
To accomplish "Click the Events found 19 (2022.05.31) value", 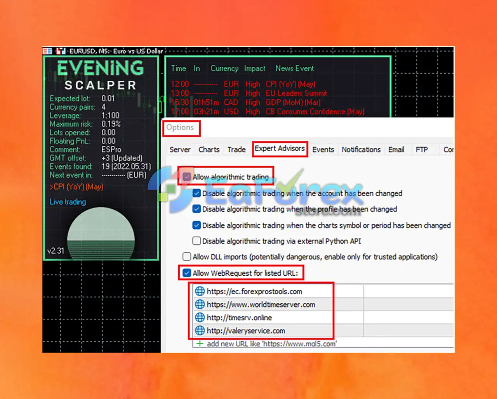I will tap(126, 167).
